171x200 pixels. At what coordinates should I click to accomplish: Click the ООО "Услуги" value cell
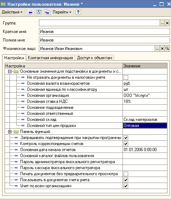click(145, 95)
